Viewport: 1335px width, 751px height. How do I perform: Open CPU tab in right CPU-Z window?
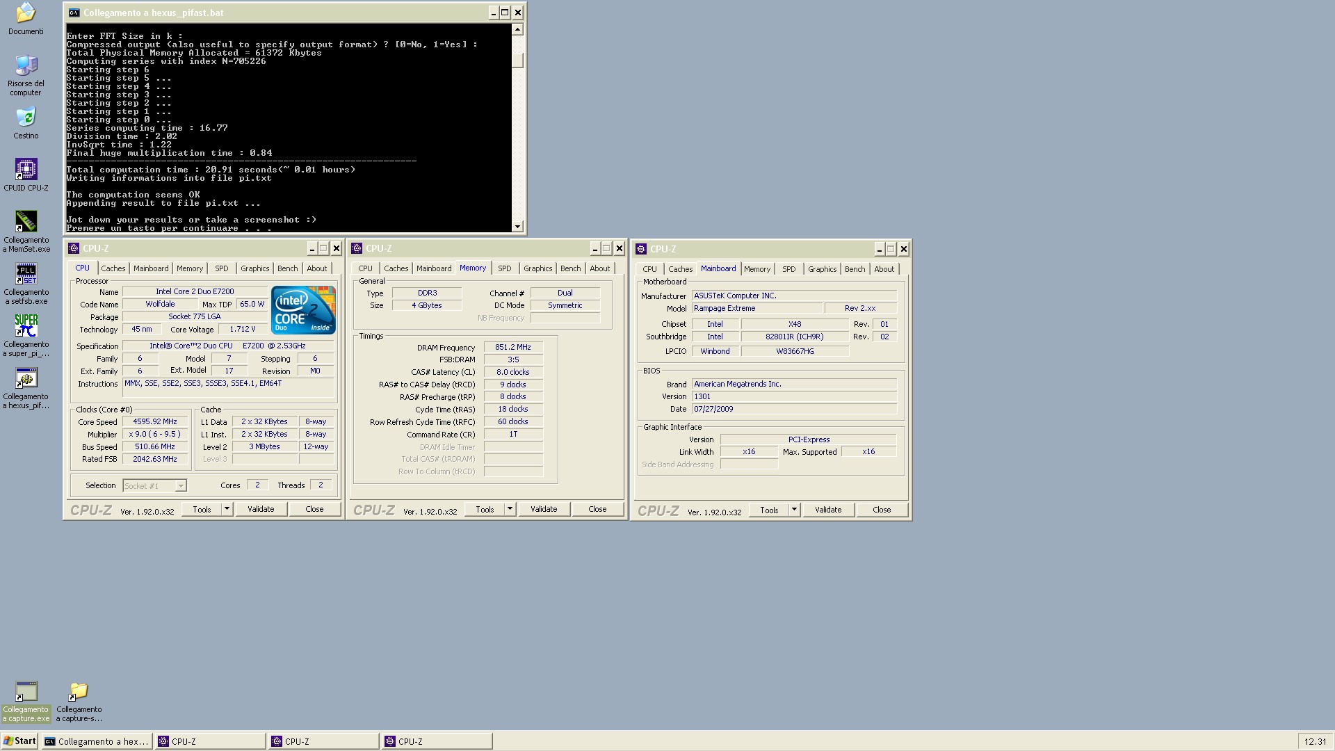pyautogui.click(x=649, y=269)
